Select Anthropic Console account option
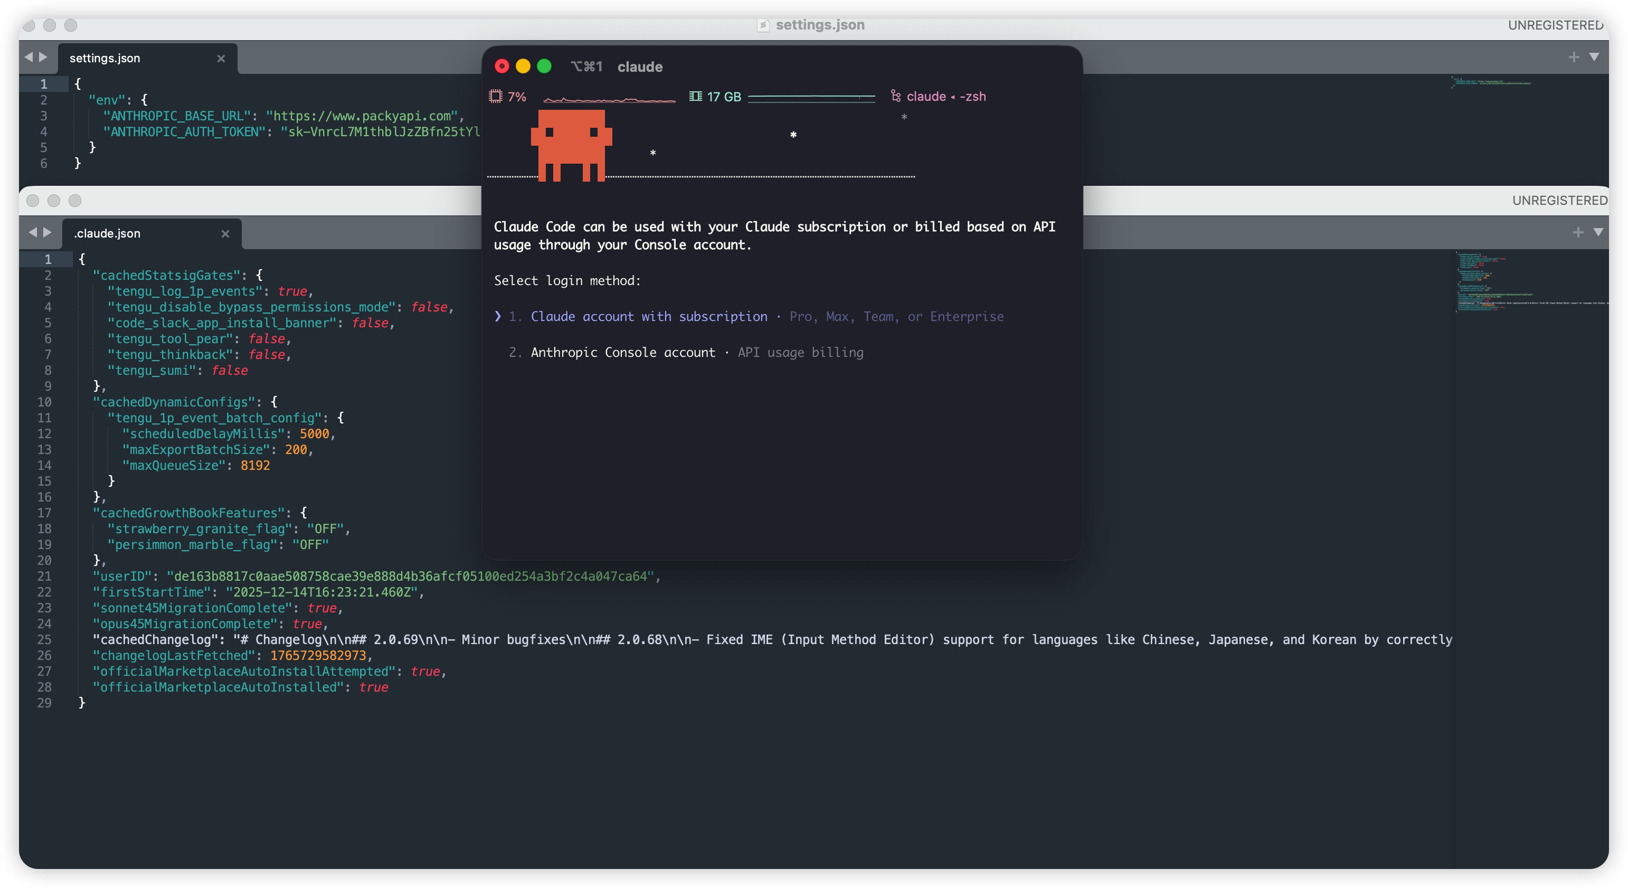The height and width of the screenshot is (888, 1628). [x=622, y=352]
